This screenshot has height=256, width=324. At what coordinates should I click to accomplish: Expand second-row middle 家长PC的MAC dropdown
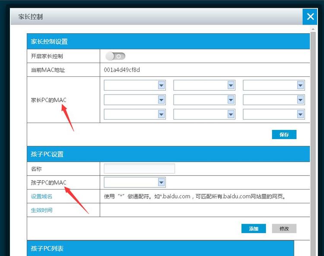coord(204,100)
